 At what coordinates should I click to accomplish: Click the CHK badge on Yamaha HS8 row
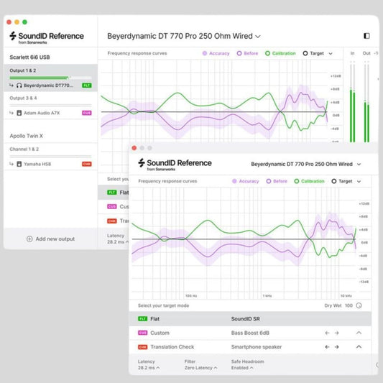pos(87,164)
